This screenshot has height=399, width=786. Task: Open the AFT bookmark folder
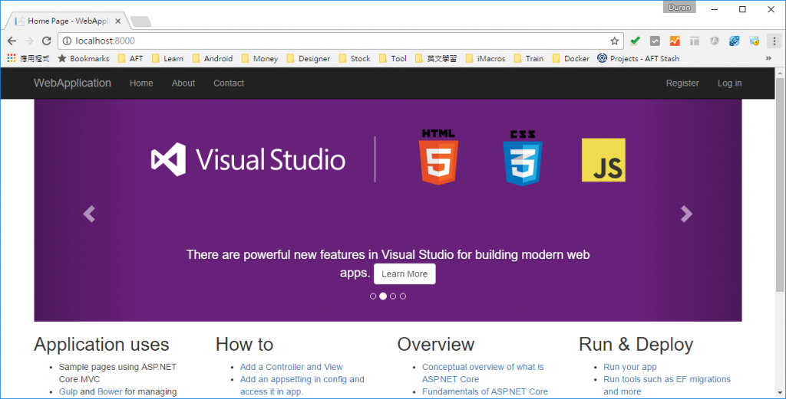[x=130, y=58]
